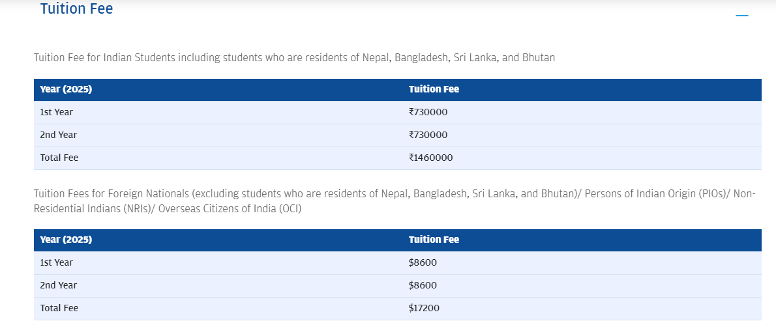Select Year (2025) header in Foreign Nationals table
This screenshot has height=321, width=776.
[x=66, y=240]
